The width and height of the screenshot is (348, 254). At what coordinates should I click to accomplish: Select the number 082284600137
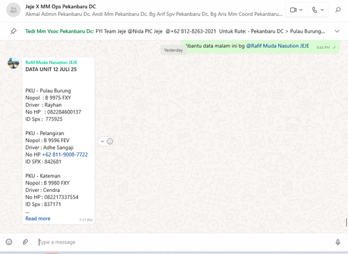click(64, 112)
